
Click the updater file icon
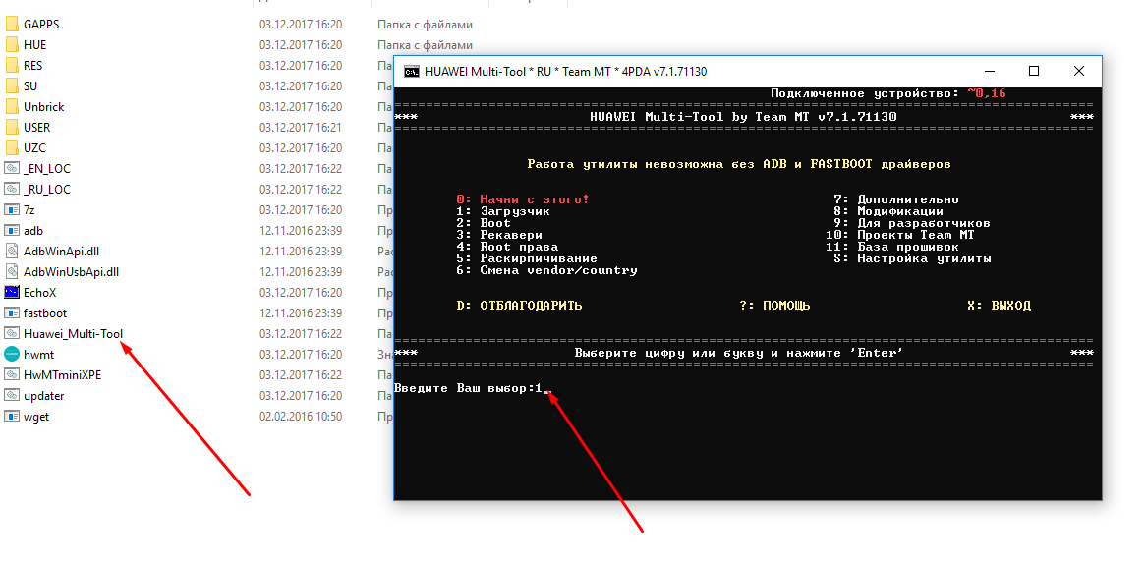(12, 396)
